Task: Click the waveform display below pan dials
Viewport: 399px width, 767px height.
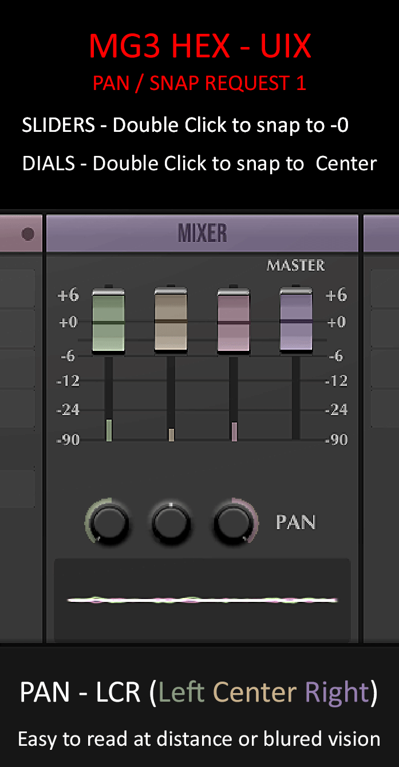Action: 202,600
